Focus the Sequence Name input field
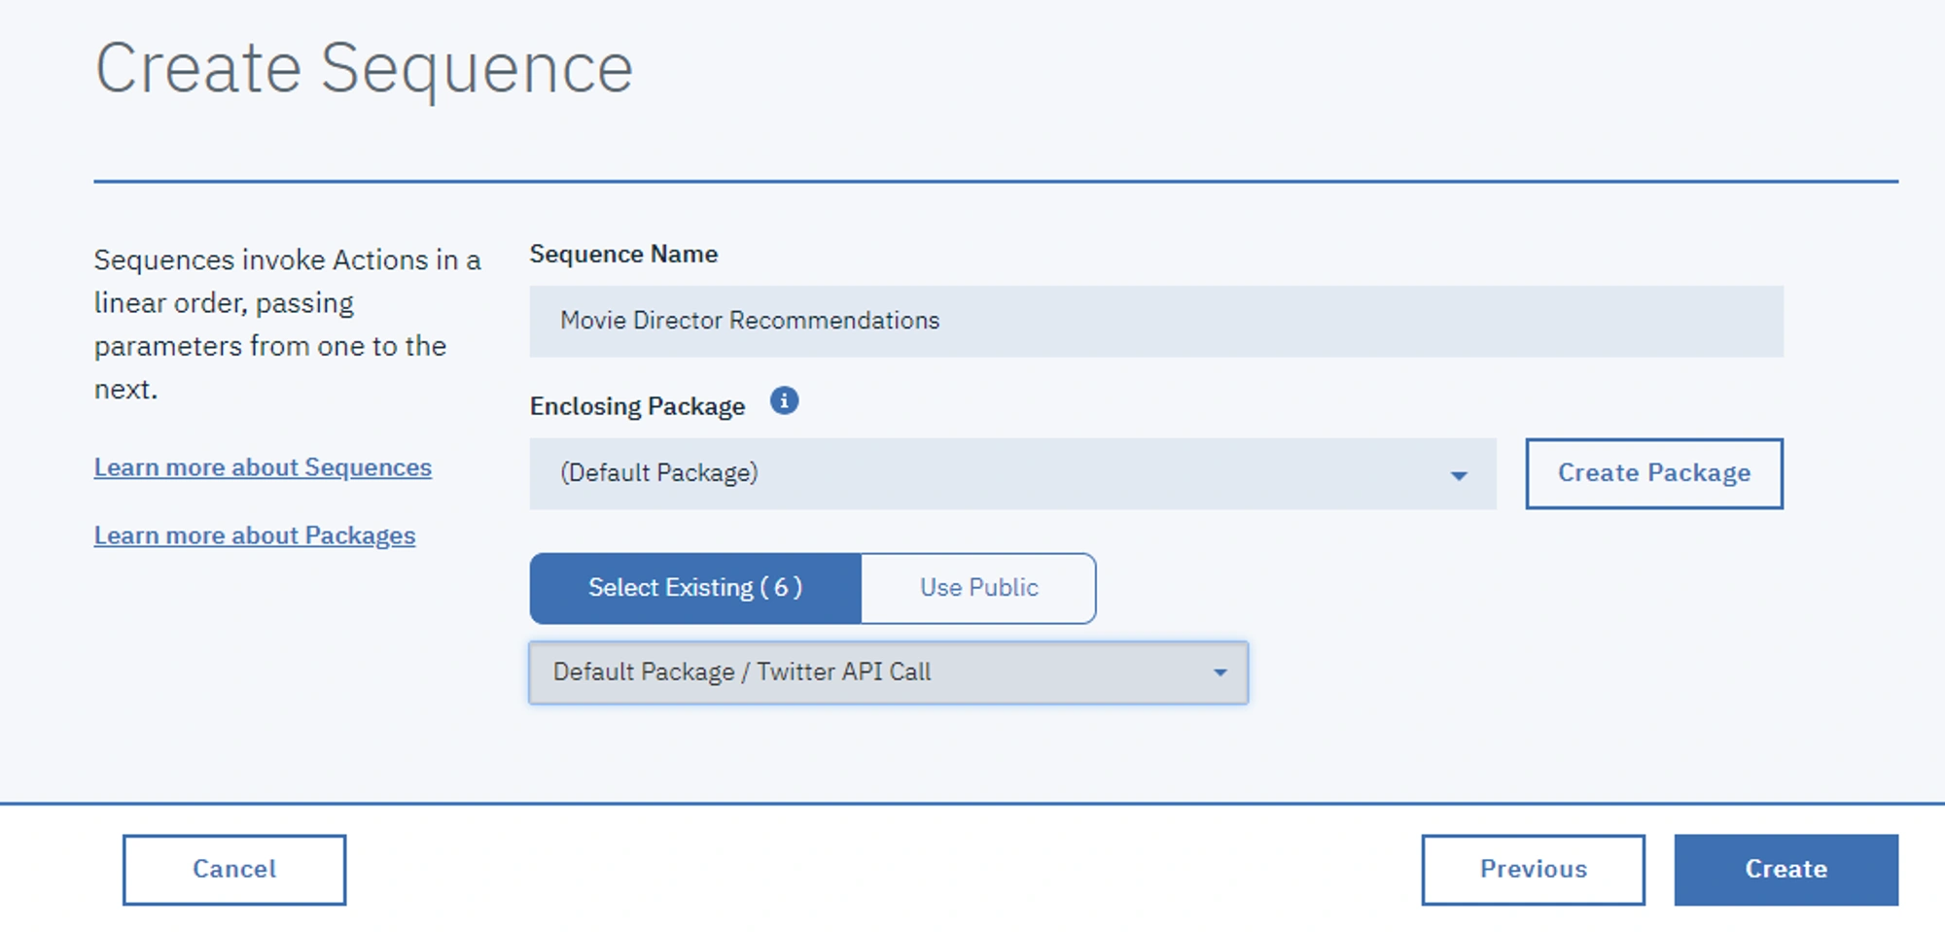The height and width of the screenshot is (932, 1945). coord(1156,321)
